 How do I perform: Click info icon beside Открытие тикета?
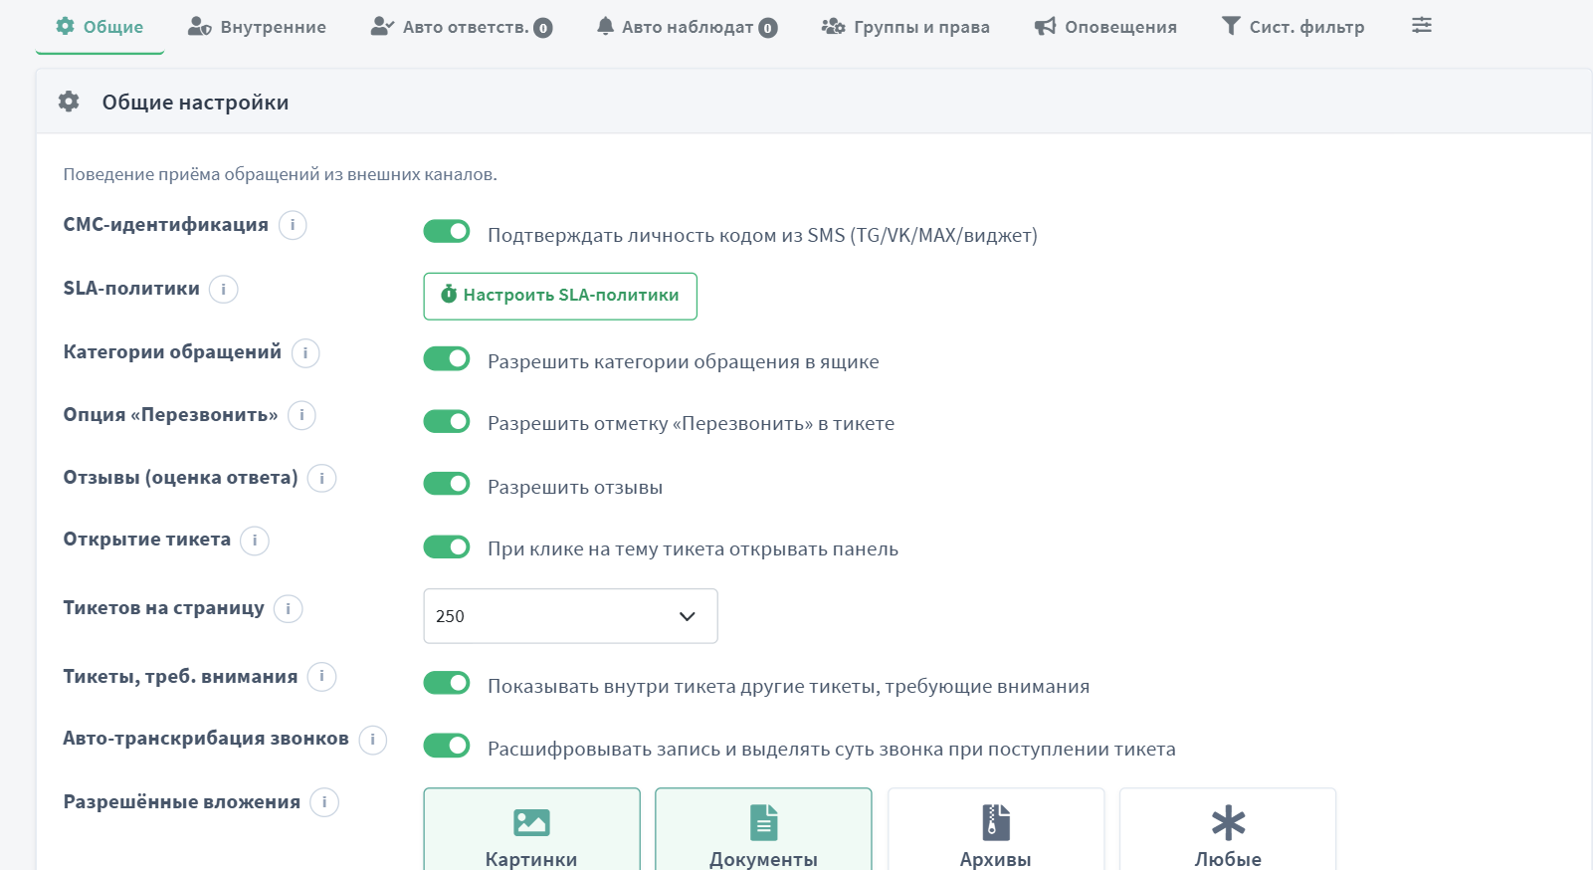coord(255,540)
